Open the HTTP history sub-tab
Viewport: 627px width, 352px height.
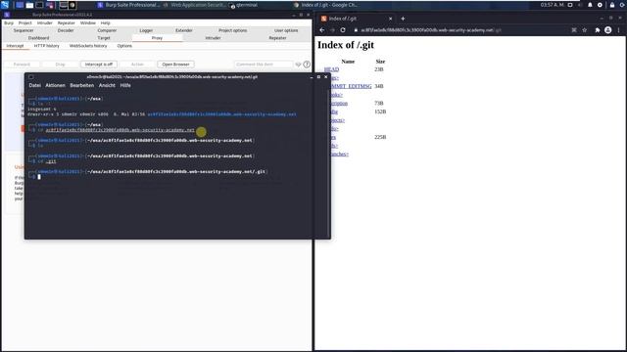47,46
